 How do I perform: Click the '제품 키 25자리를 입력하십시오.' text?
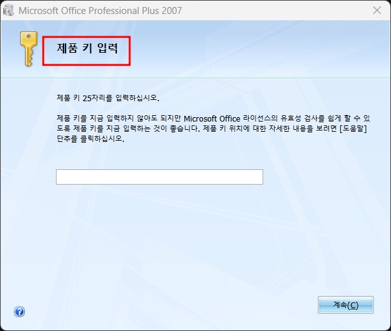point(107,98)
